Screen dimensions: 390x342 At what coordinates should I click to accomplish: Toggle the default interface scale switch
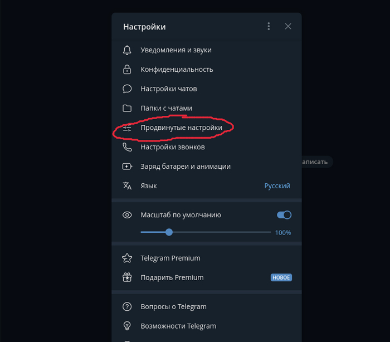click(284, 215)
